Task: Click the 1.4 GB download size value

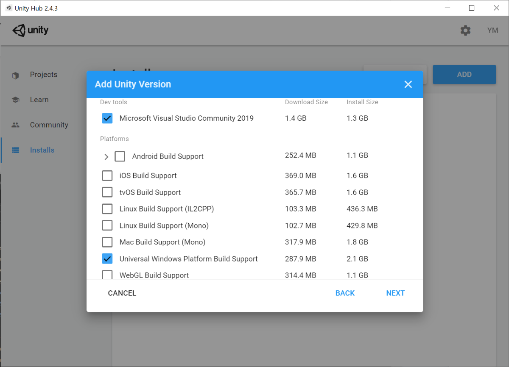Action: click(296, 118)
